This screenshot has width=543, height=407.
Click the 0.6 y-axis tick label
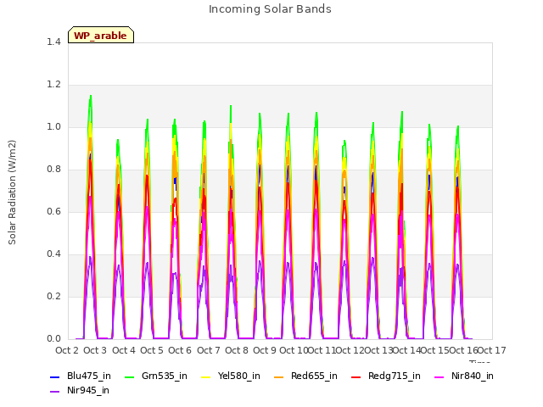(x=53, y=212)
